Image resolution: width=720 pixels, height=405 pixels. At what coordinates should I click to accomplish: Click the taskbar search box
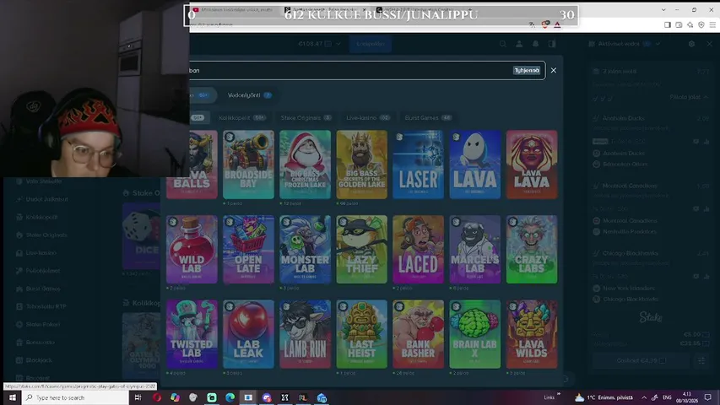coord(76,397)
